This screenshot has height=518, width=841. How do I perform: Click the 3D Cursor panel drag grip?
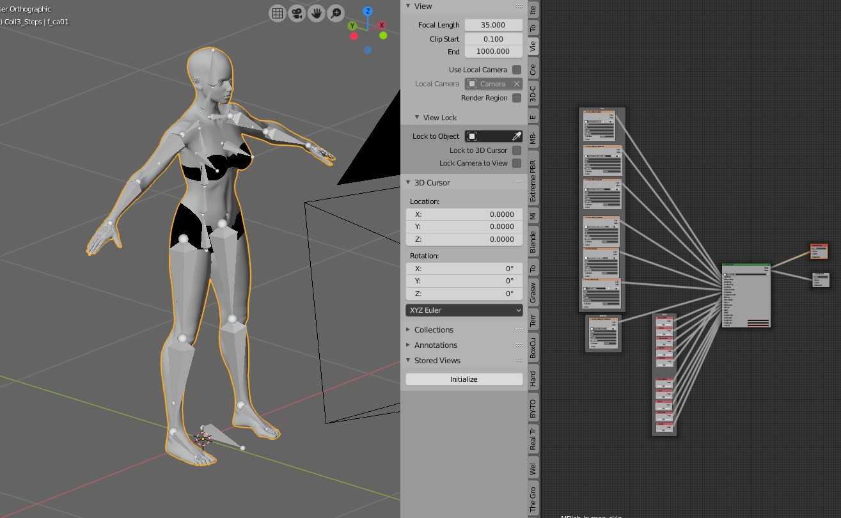tap(519, 183)
